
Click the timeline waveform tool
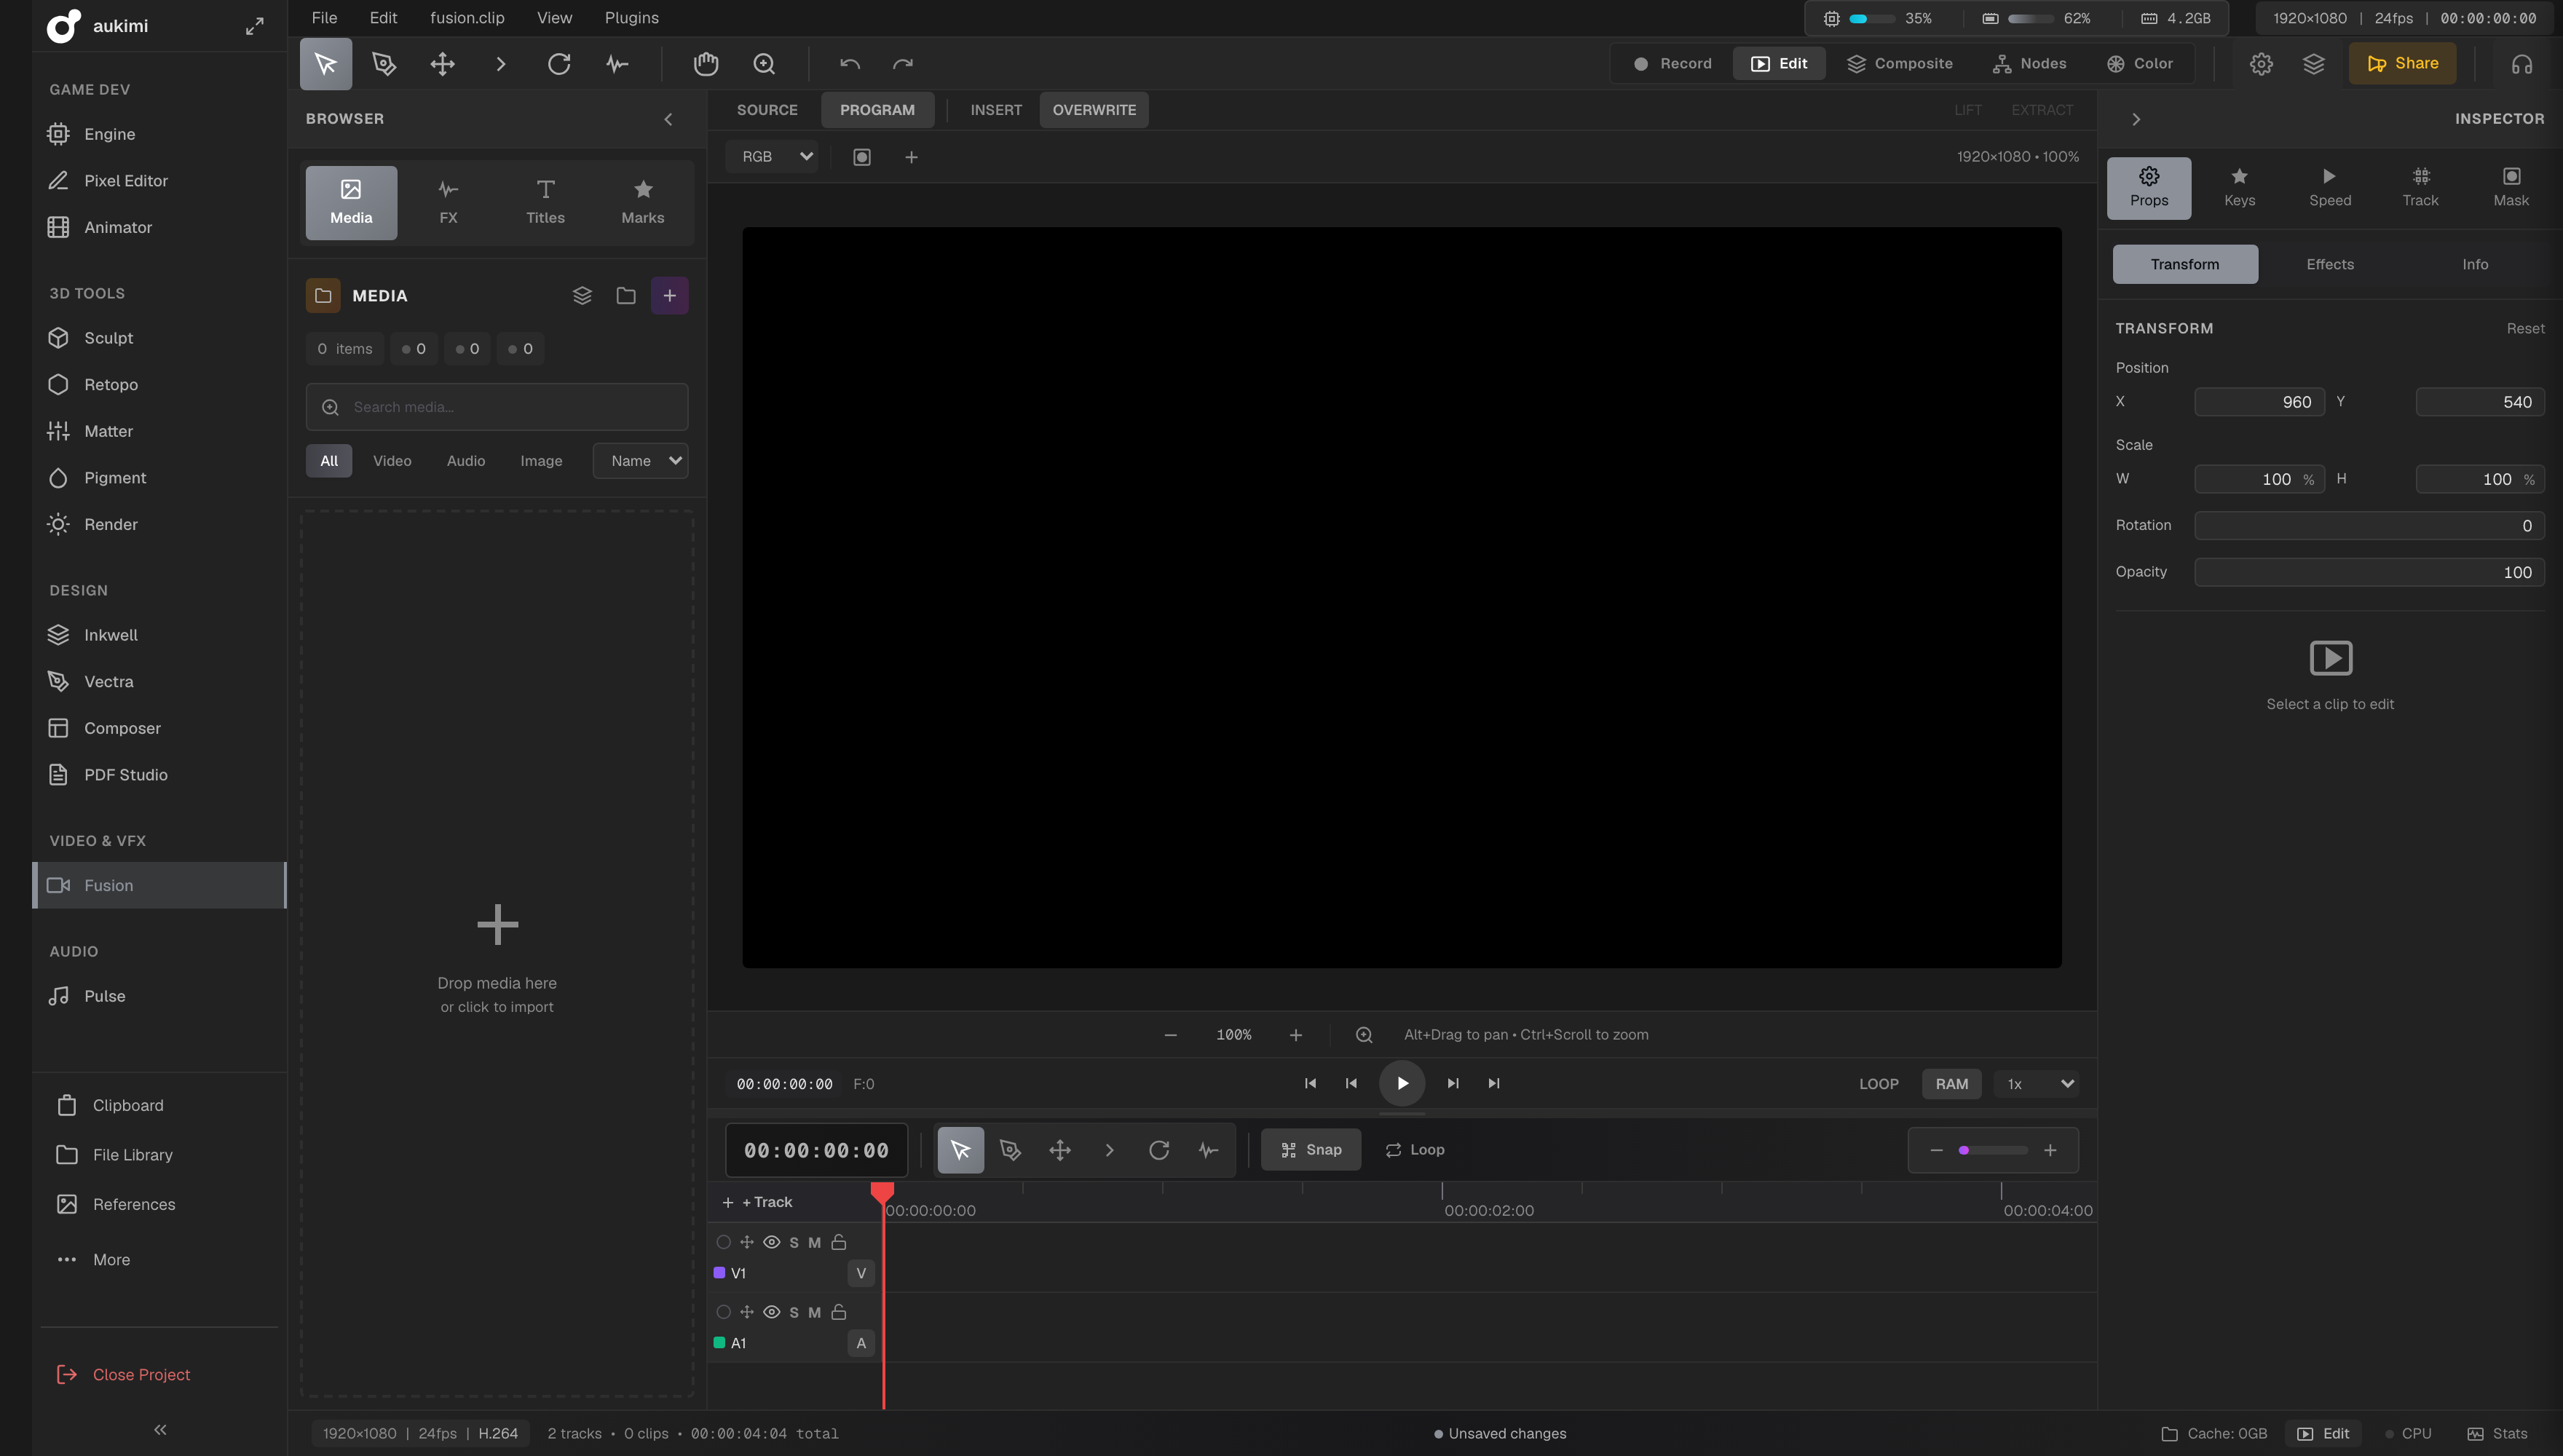tap(1208, 1150)
